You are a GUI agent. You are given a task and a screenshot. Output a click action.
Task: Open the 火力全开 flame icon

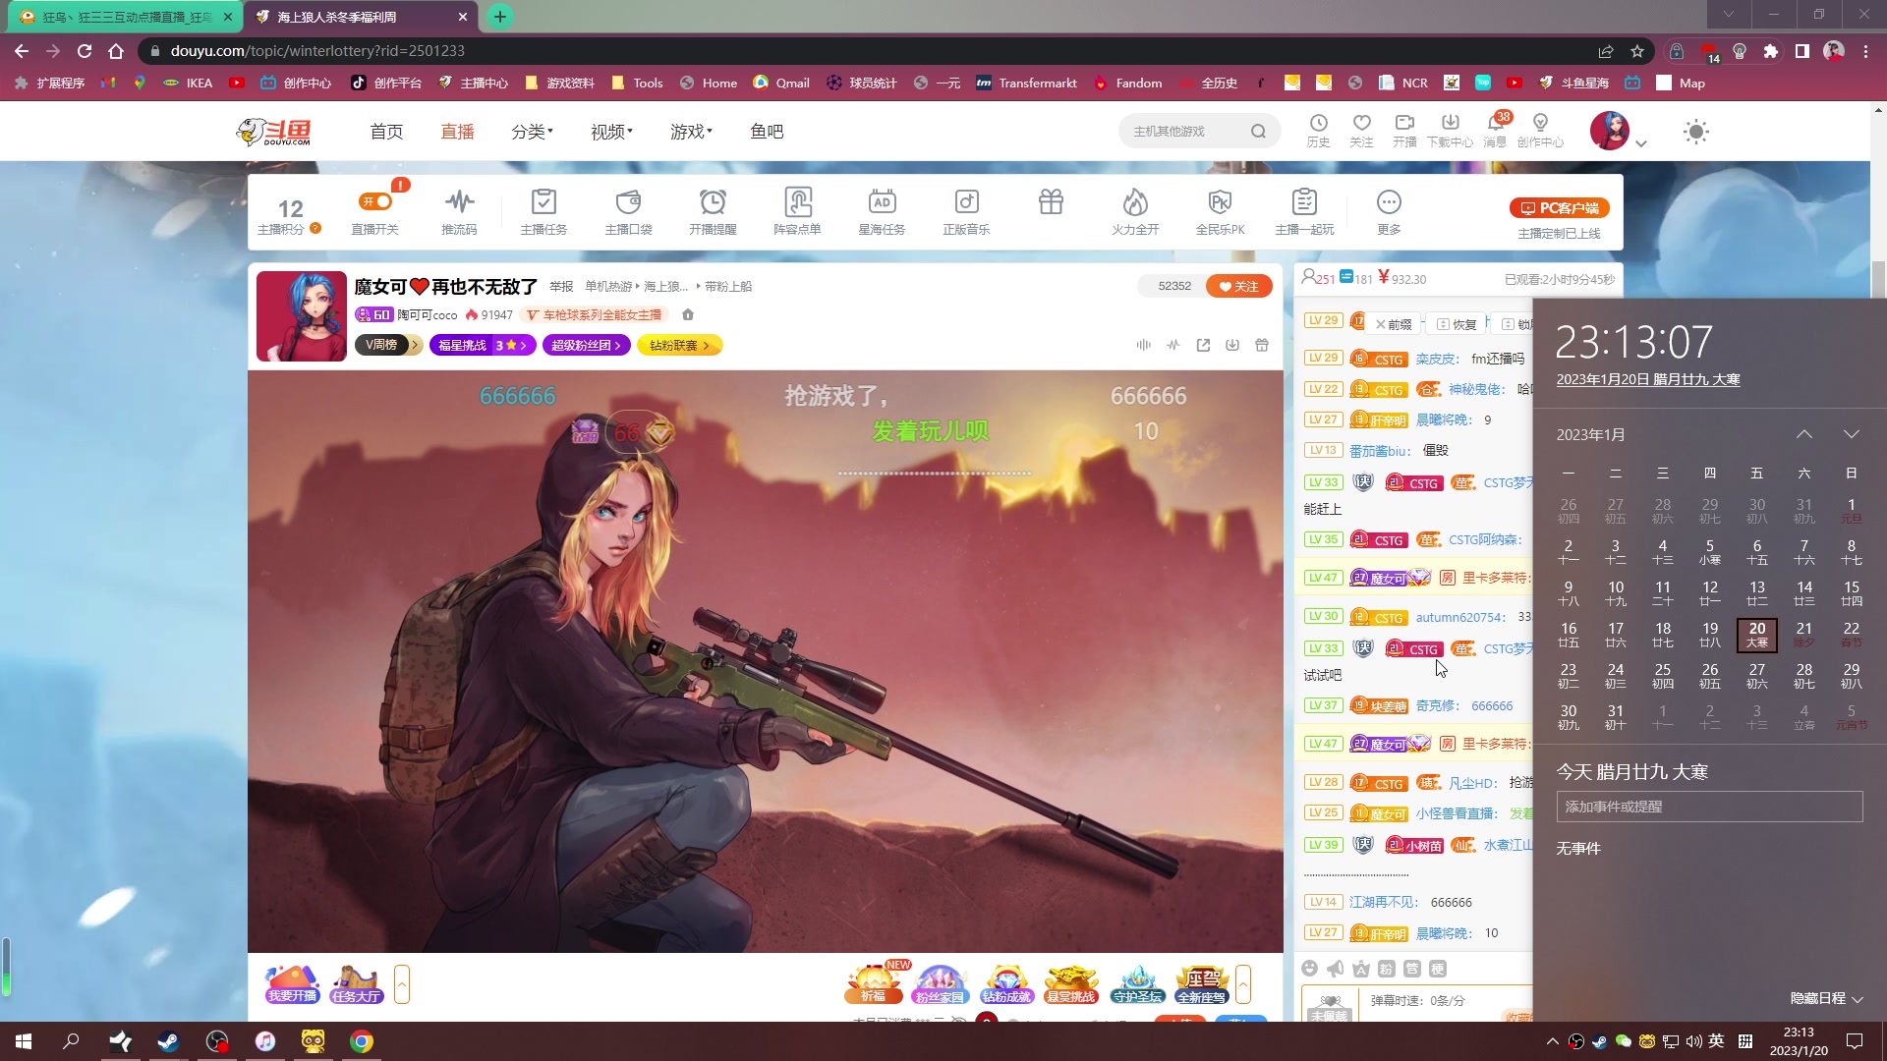tap(1135, 203)
